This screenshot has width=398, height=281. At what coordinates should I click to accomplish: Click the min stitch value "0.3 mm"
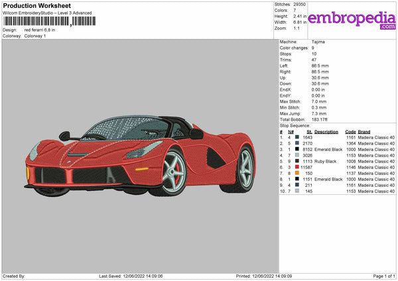click(319, 107)
